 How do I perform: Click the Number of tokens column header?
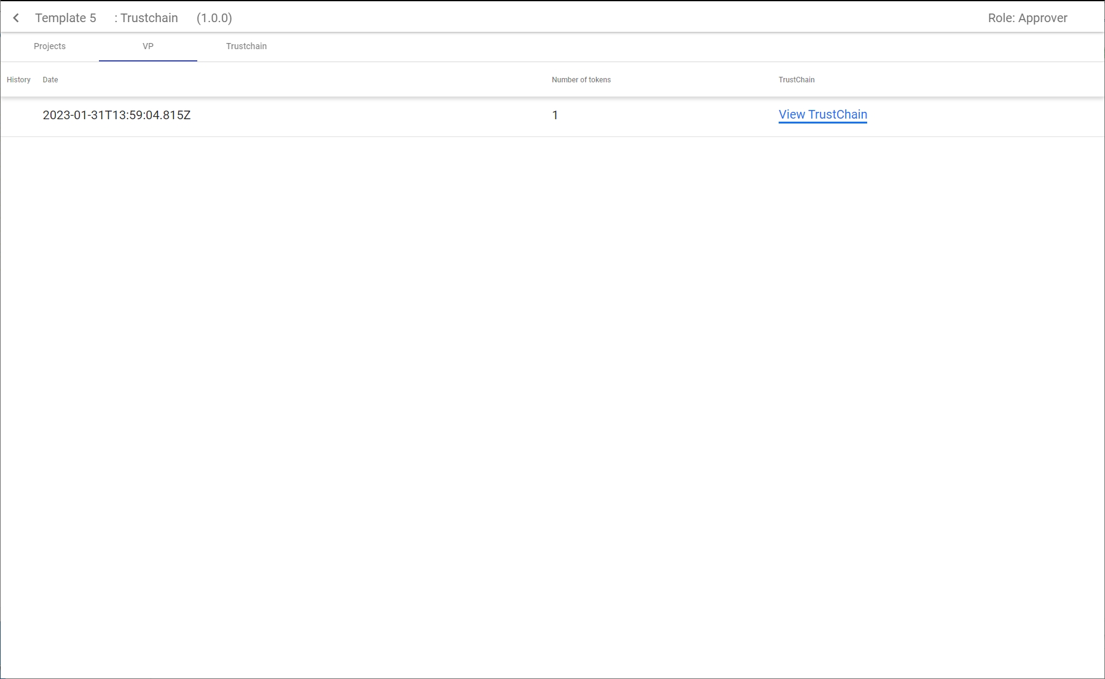[581, 80]
